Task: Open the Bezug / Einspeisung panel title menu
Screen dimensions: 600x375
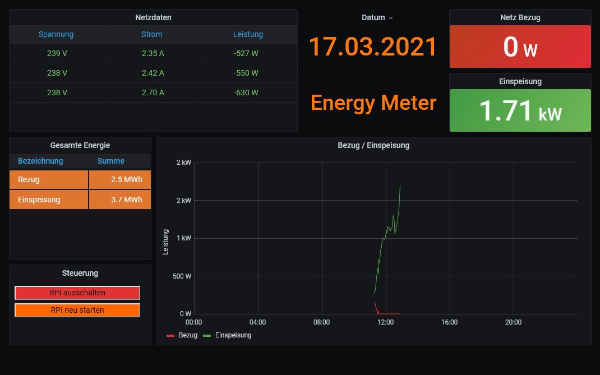Action: point(373,145)
